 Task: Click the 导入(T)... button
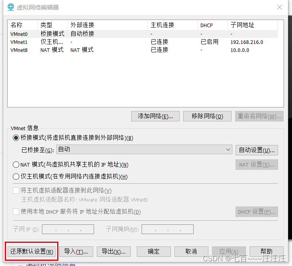click(x=76, y=252)
